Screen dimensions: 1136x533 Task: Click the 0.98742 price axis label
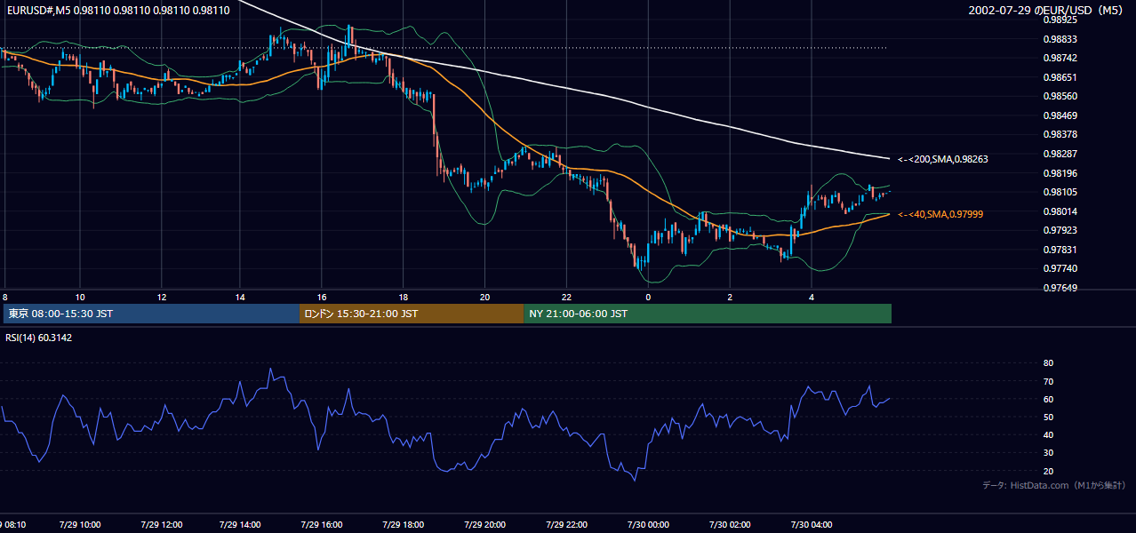click(1060, 58)
